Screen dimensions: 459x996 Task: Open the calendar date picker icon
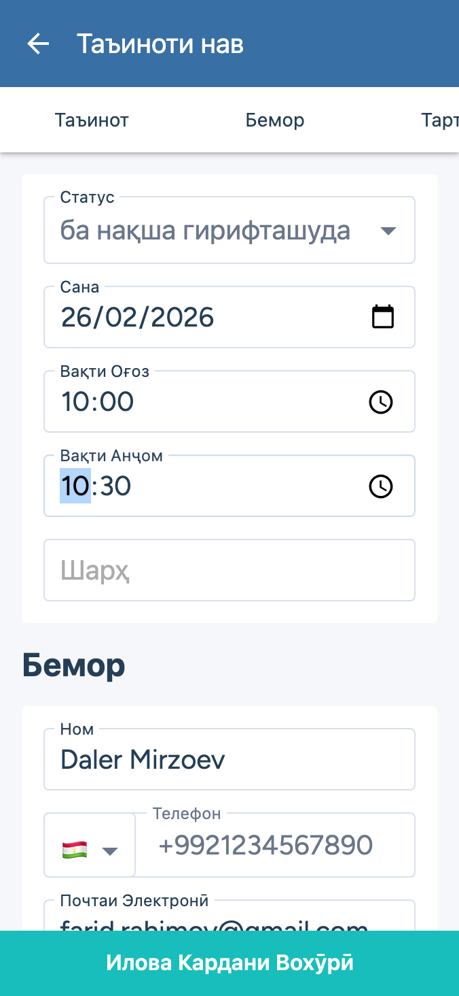coord(383,317)
